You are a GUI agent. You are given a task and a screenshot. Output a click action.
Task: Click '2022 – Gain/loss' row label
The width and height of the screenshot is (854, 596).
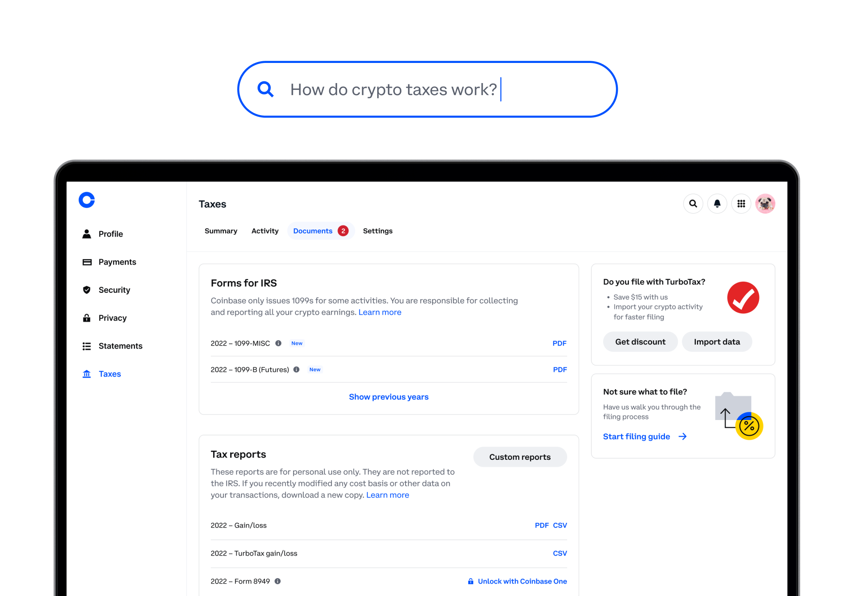238,525
